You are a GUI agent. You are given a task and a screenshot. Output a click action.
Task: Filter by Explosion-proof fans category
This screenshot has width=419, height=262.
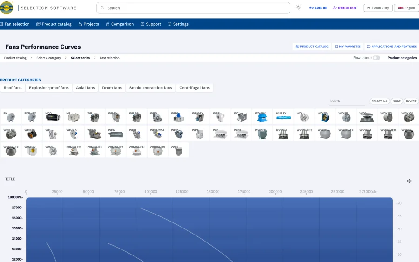(x=49, y=88)
